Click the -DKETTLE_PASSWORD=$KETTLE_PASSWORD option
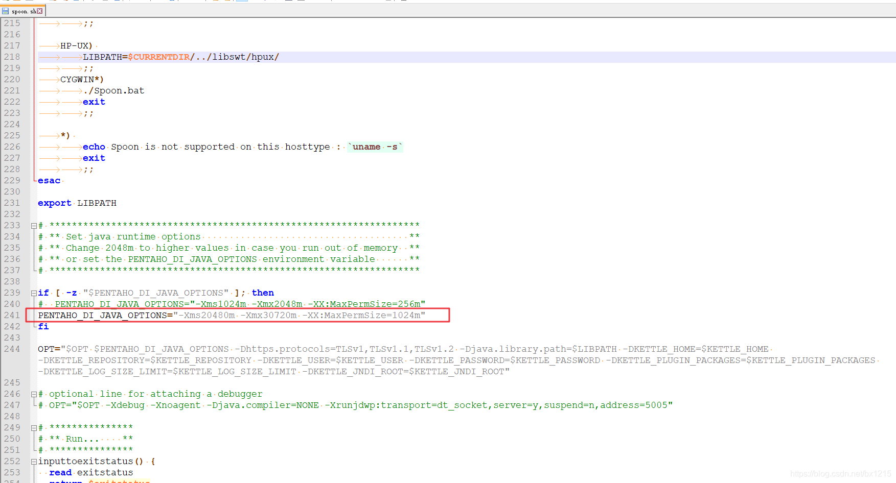Image resolution: width=896 pixels, height=483 pixels. (504, 360)
